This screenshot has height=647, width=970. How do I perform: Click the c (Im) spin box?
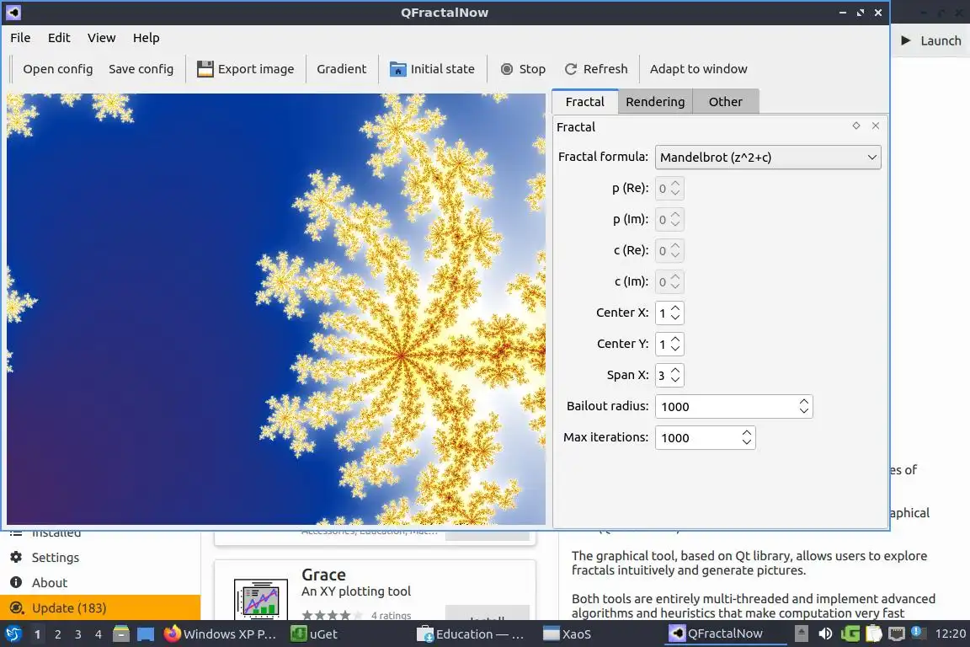pyautogui.click(x=669, y=281)
